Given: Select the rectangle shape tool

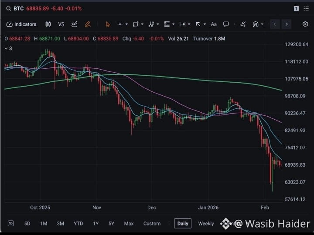Looking at the screenshot, I should 136,24.
